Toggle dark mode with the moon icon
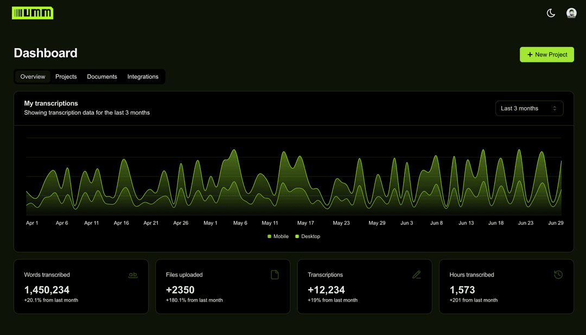This screenshot has height=335, width=586. (551, 12)
